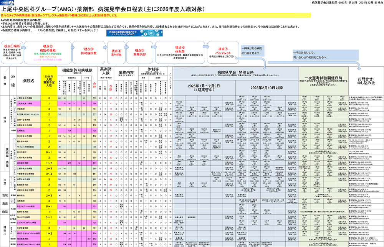Click the 病院見学会 開催日時 header
The image size is (384, 247).
tap(235, 73)
